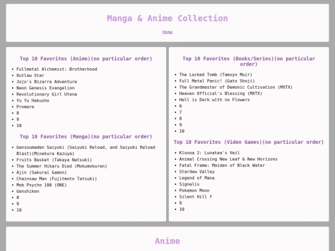Select Full Metal Panic! (Gato Shoji)
Image resolution: width=335 pixels, height=251 pixels.
[217, 81]
